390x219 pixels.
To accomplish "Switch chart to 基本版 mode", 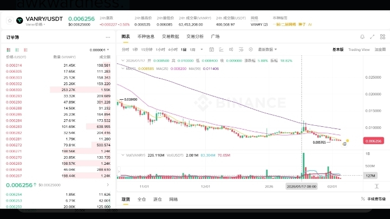I will point(338,49).
